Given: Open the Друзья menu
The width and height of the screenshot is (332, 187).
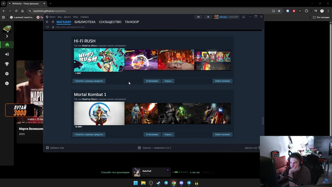Looking at the screenshot, I should tap(67, 17).
